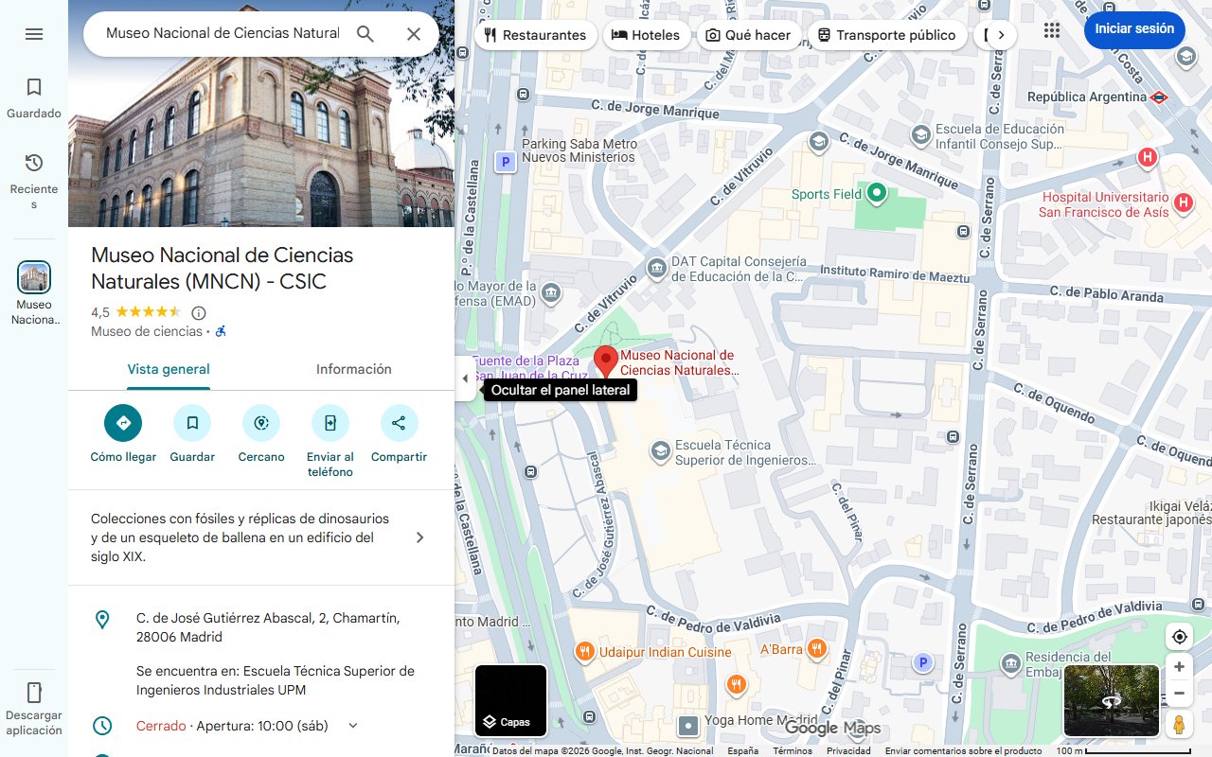Open the hamburger main menu
This screenshot has height=757, width=1212.
[34, 34]
